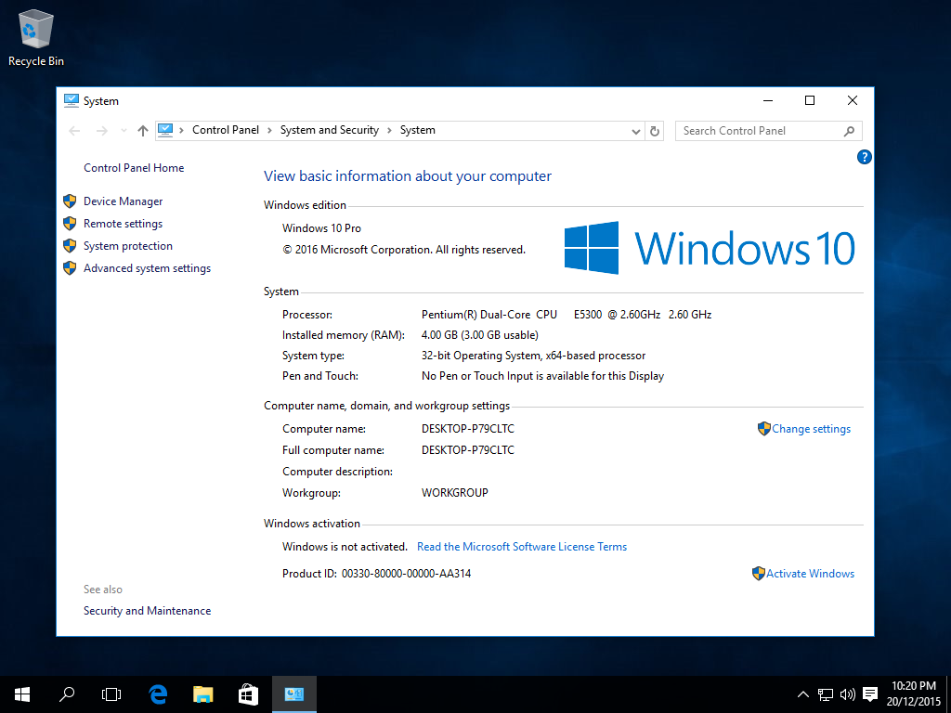Open the volume tray icon
Screen dimensions: 951x713
[x=847, y=694]
